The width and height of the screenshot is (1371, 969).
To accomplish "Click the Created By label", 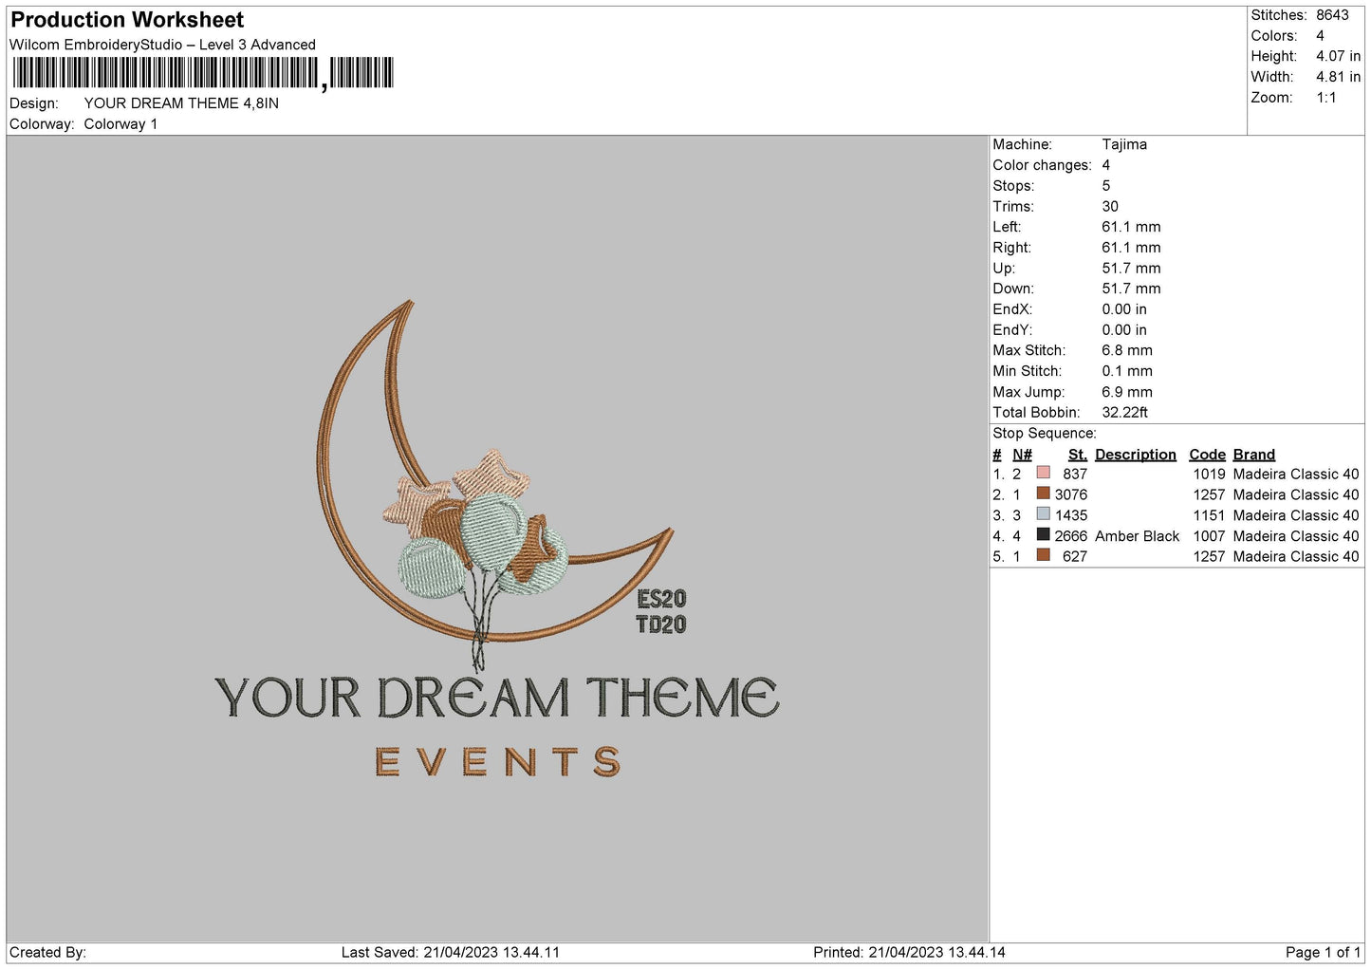I will (x=47, y=952).
